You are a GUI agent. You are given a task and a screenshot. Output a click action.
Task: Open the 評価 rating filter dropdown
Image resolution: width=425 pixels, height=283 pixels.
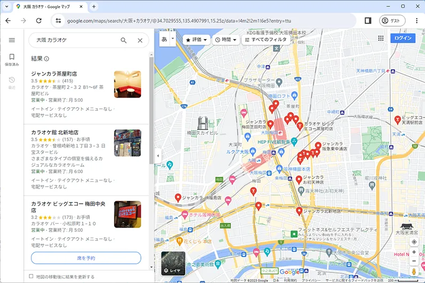click(x=196, y=39)
